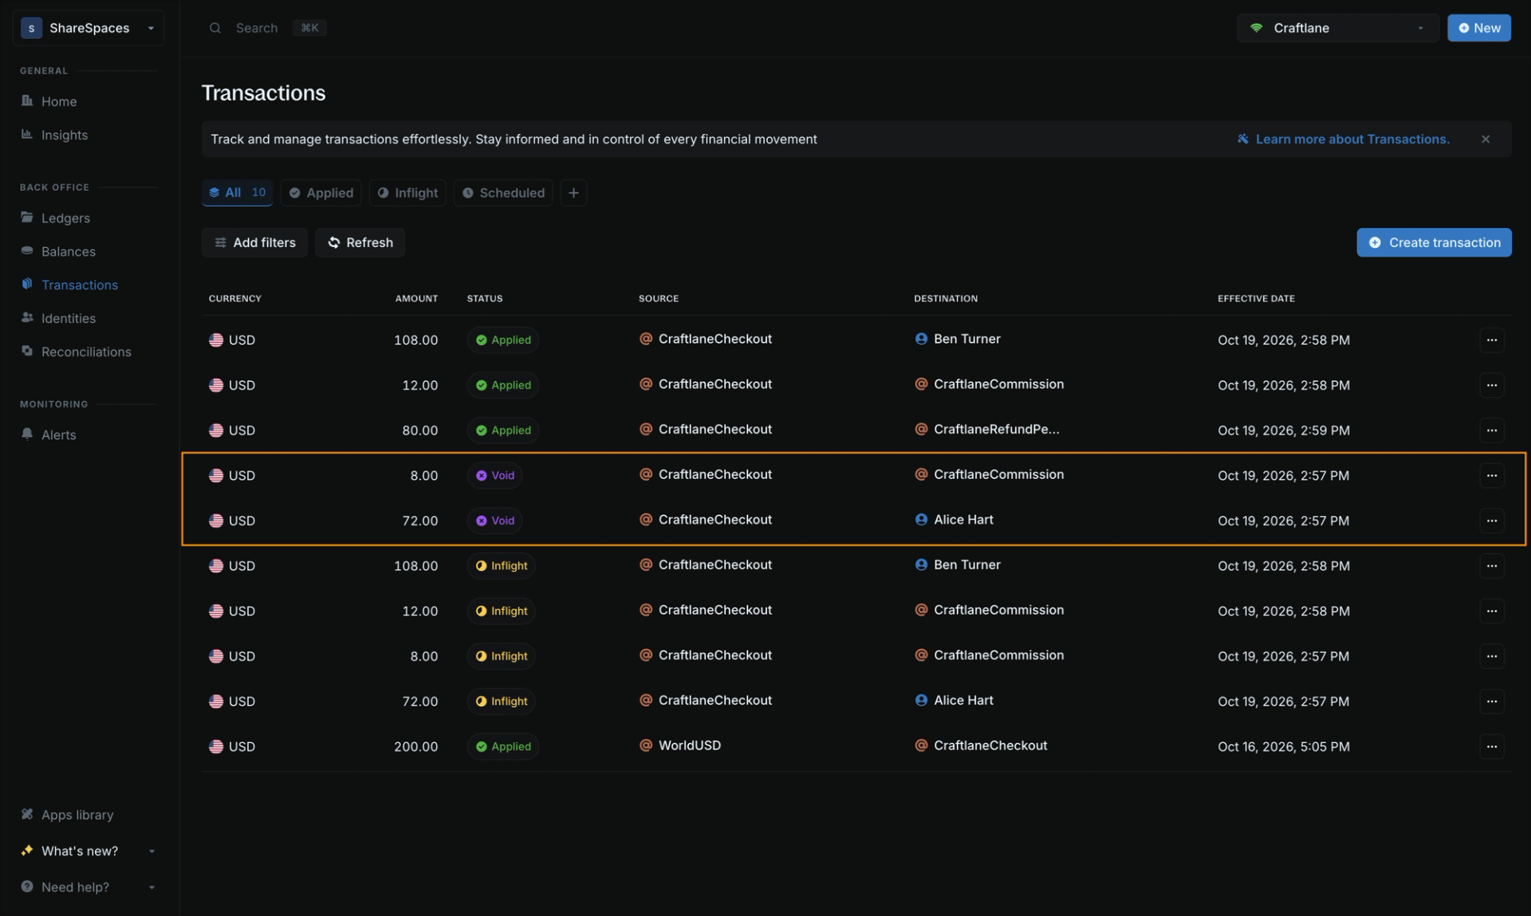Switch to the Inflight tab

tap(407, 193)
